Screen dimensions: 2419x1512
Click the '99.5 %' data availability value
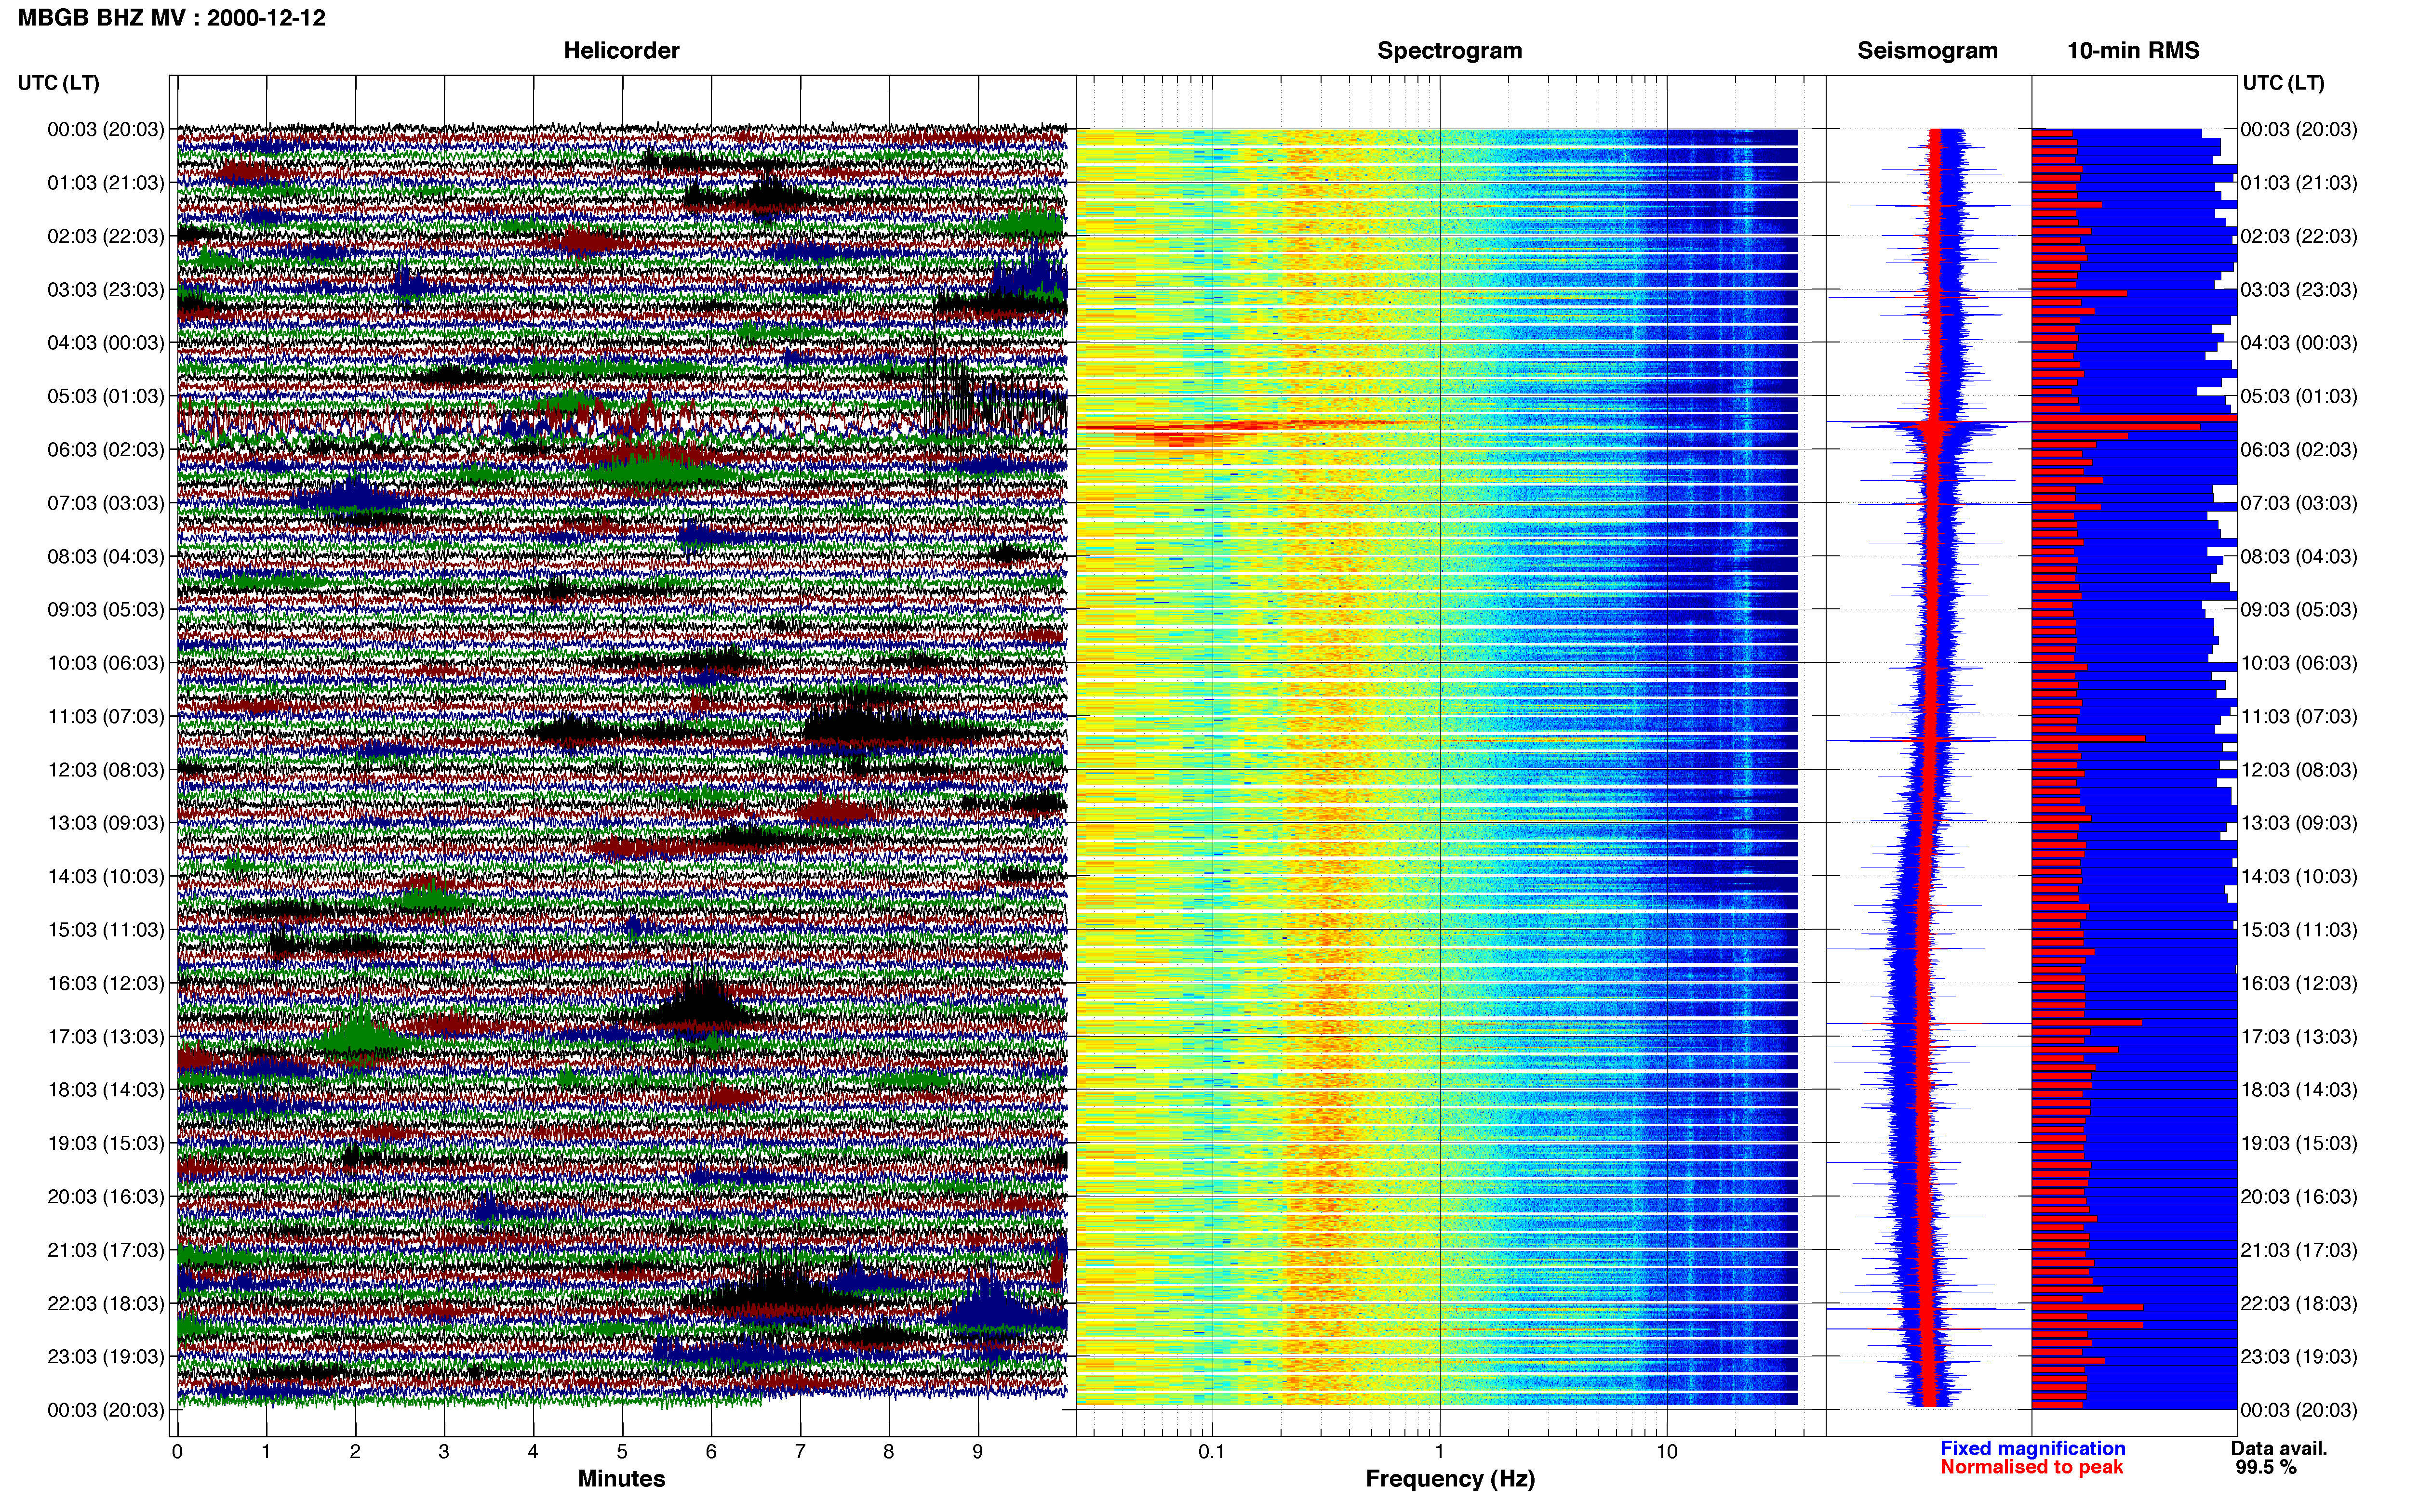pos(2266,1467)
